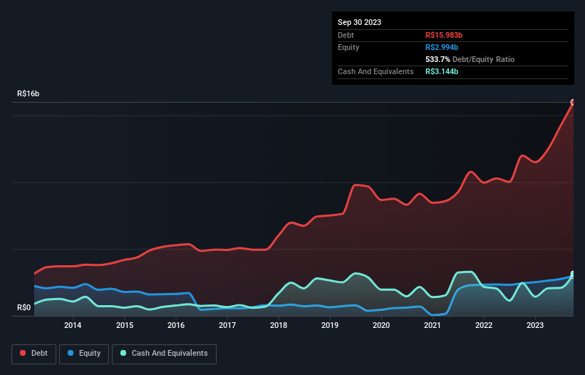Click the 2020 x-axis label

click(381, 325)
